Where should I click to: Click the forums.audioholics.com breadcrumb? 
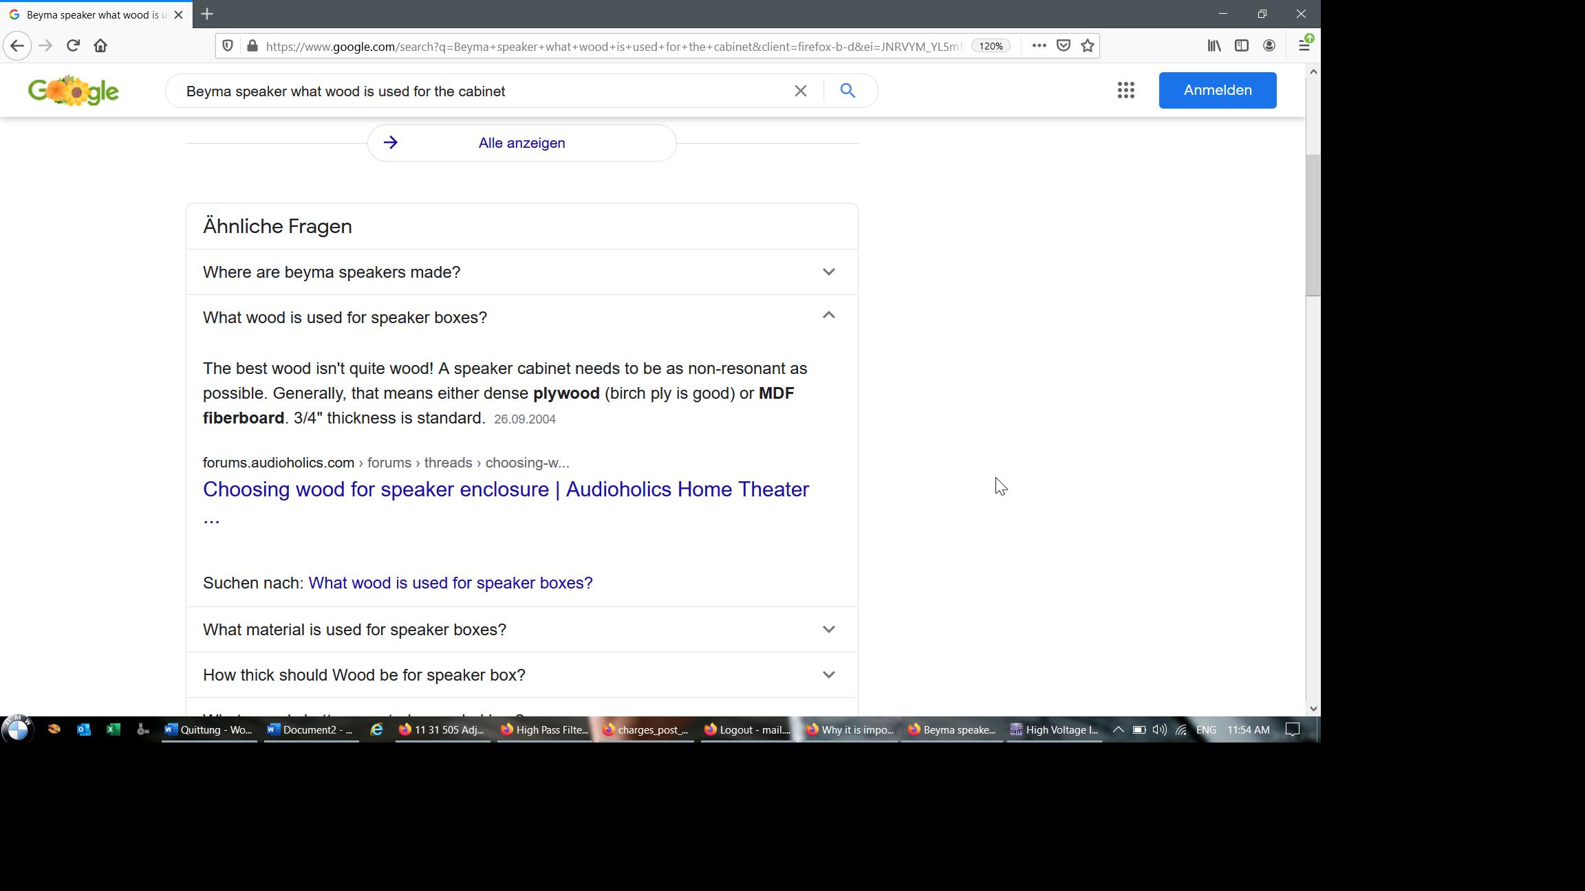[x=279, y=463]
